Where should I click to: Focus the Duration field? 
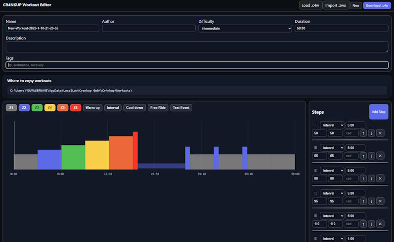click(x=341, y=28)
